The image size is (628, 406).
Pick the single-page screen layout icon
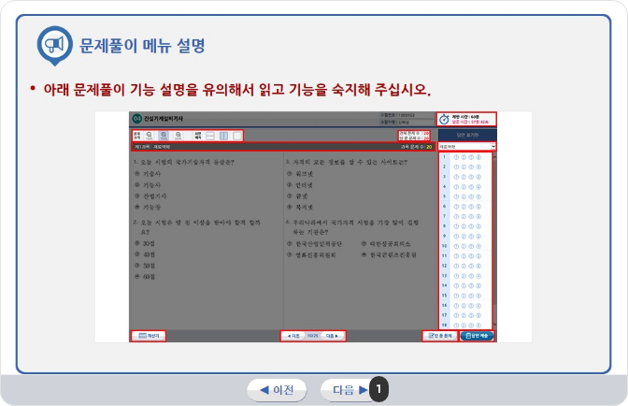coord(236,136)
